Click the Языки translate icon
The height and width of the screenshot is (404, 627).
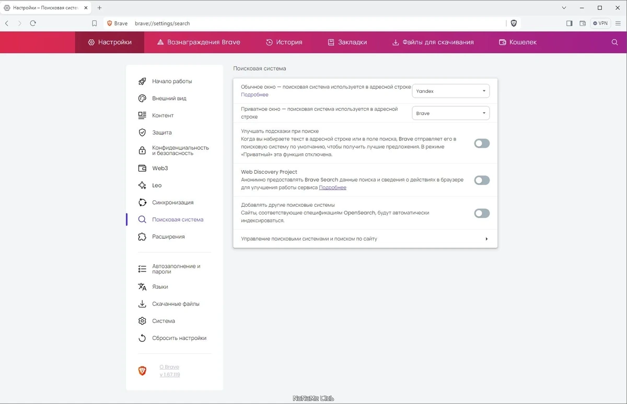pyautogui.click(x=142, y=287)
